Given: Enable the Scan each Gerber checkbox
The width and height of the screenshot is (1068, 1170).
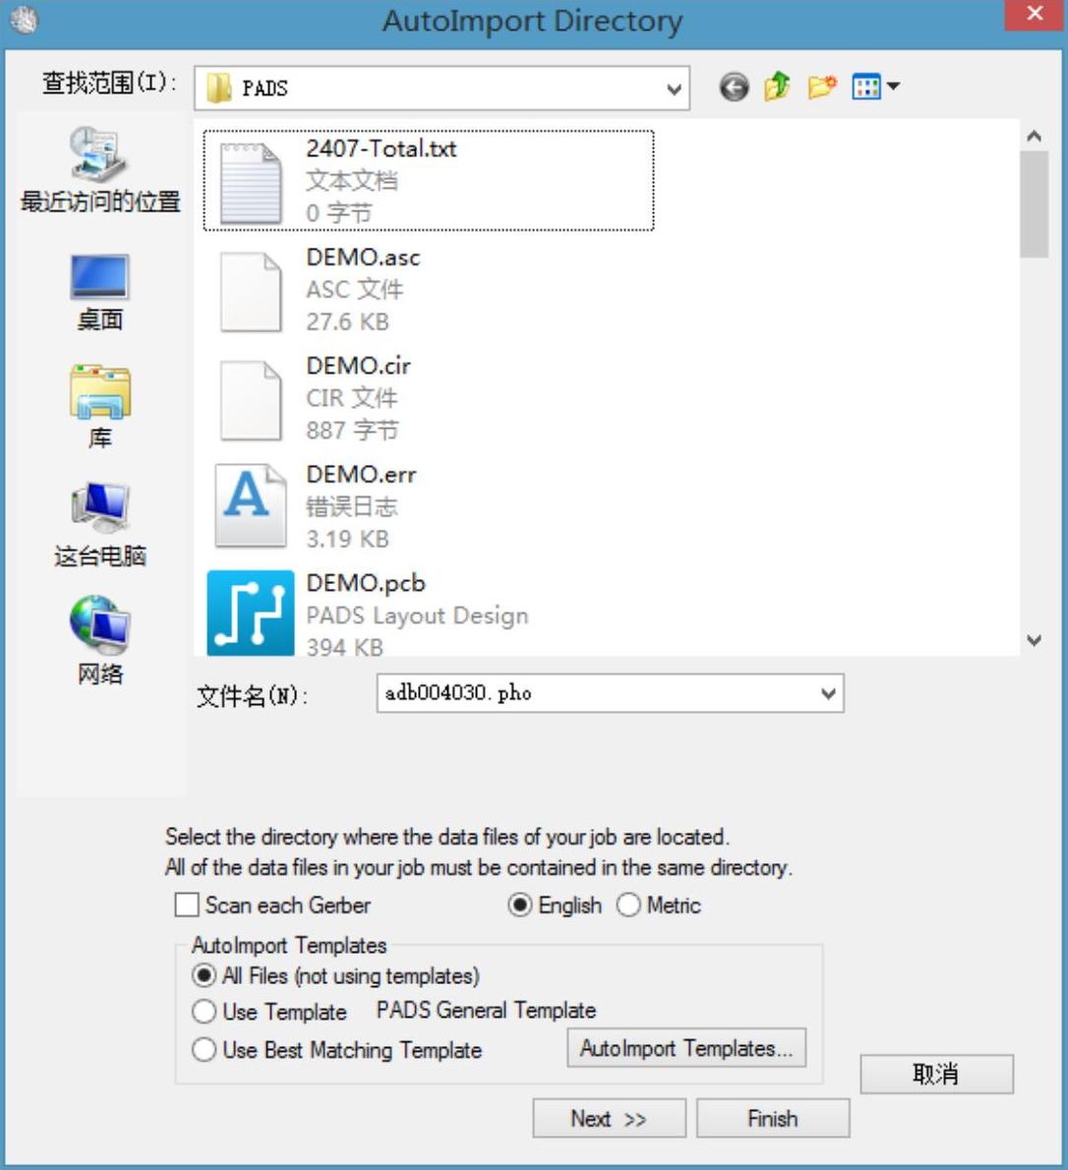Looking at the screenshot, I should tap(187, 906).
